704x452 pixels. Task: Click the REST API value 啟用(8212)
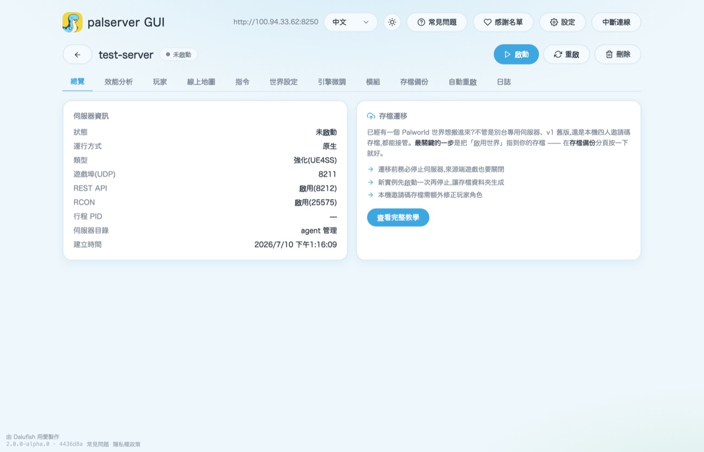click(318, 188)
